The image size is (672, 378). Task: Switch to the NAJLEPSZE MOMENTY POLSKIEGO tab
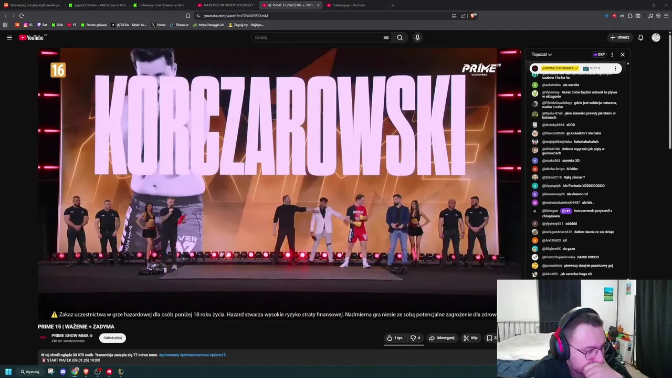226,5
